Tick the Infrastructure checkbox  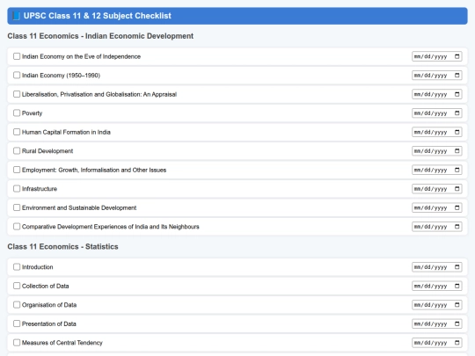17,189
